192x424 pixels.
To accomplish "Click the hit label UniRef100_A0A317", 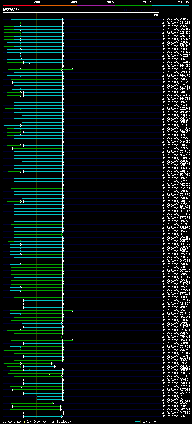I will (176, 29).
